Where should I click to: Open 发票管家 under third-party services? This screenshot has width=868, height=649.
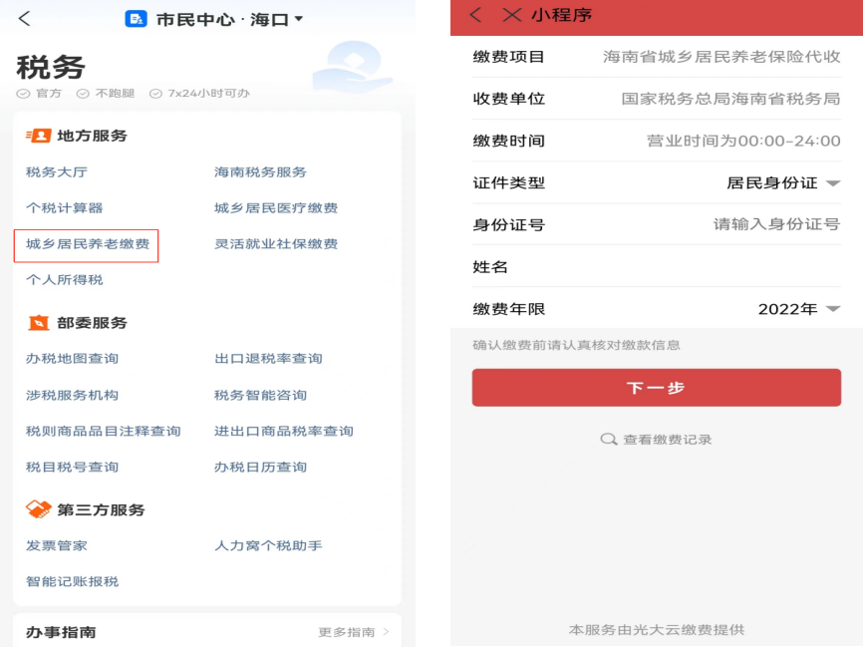point(57,546)
